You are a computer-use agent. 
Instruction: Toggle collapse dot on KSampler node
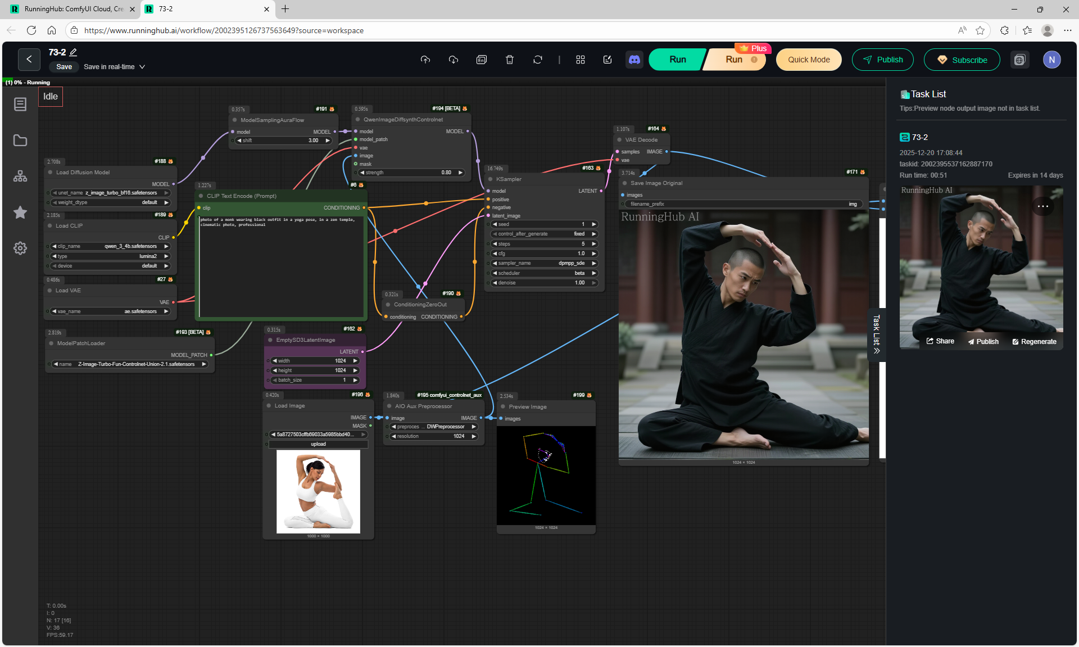(x=491, y=179)
